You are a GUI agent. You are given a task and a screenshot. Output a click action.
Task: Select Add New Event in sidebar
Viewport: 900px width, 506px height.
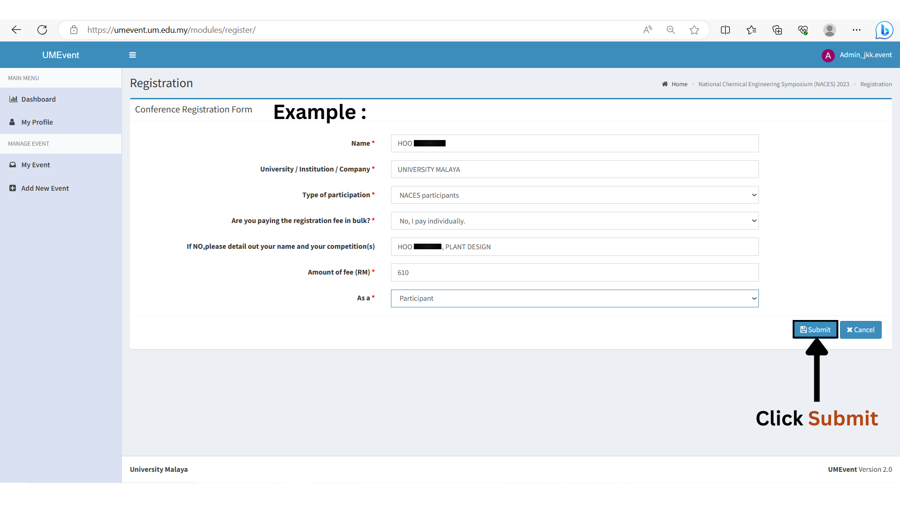[45, 188]
